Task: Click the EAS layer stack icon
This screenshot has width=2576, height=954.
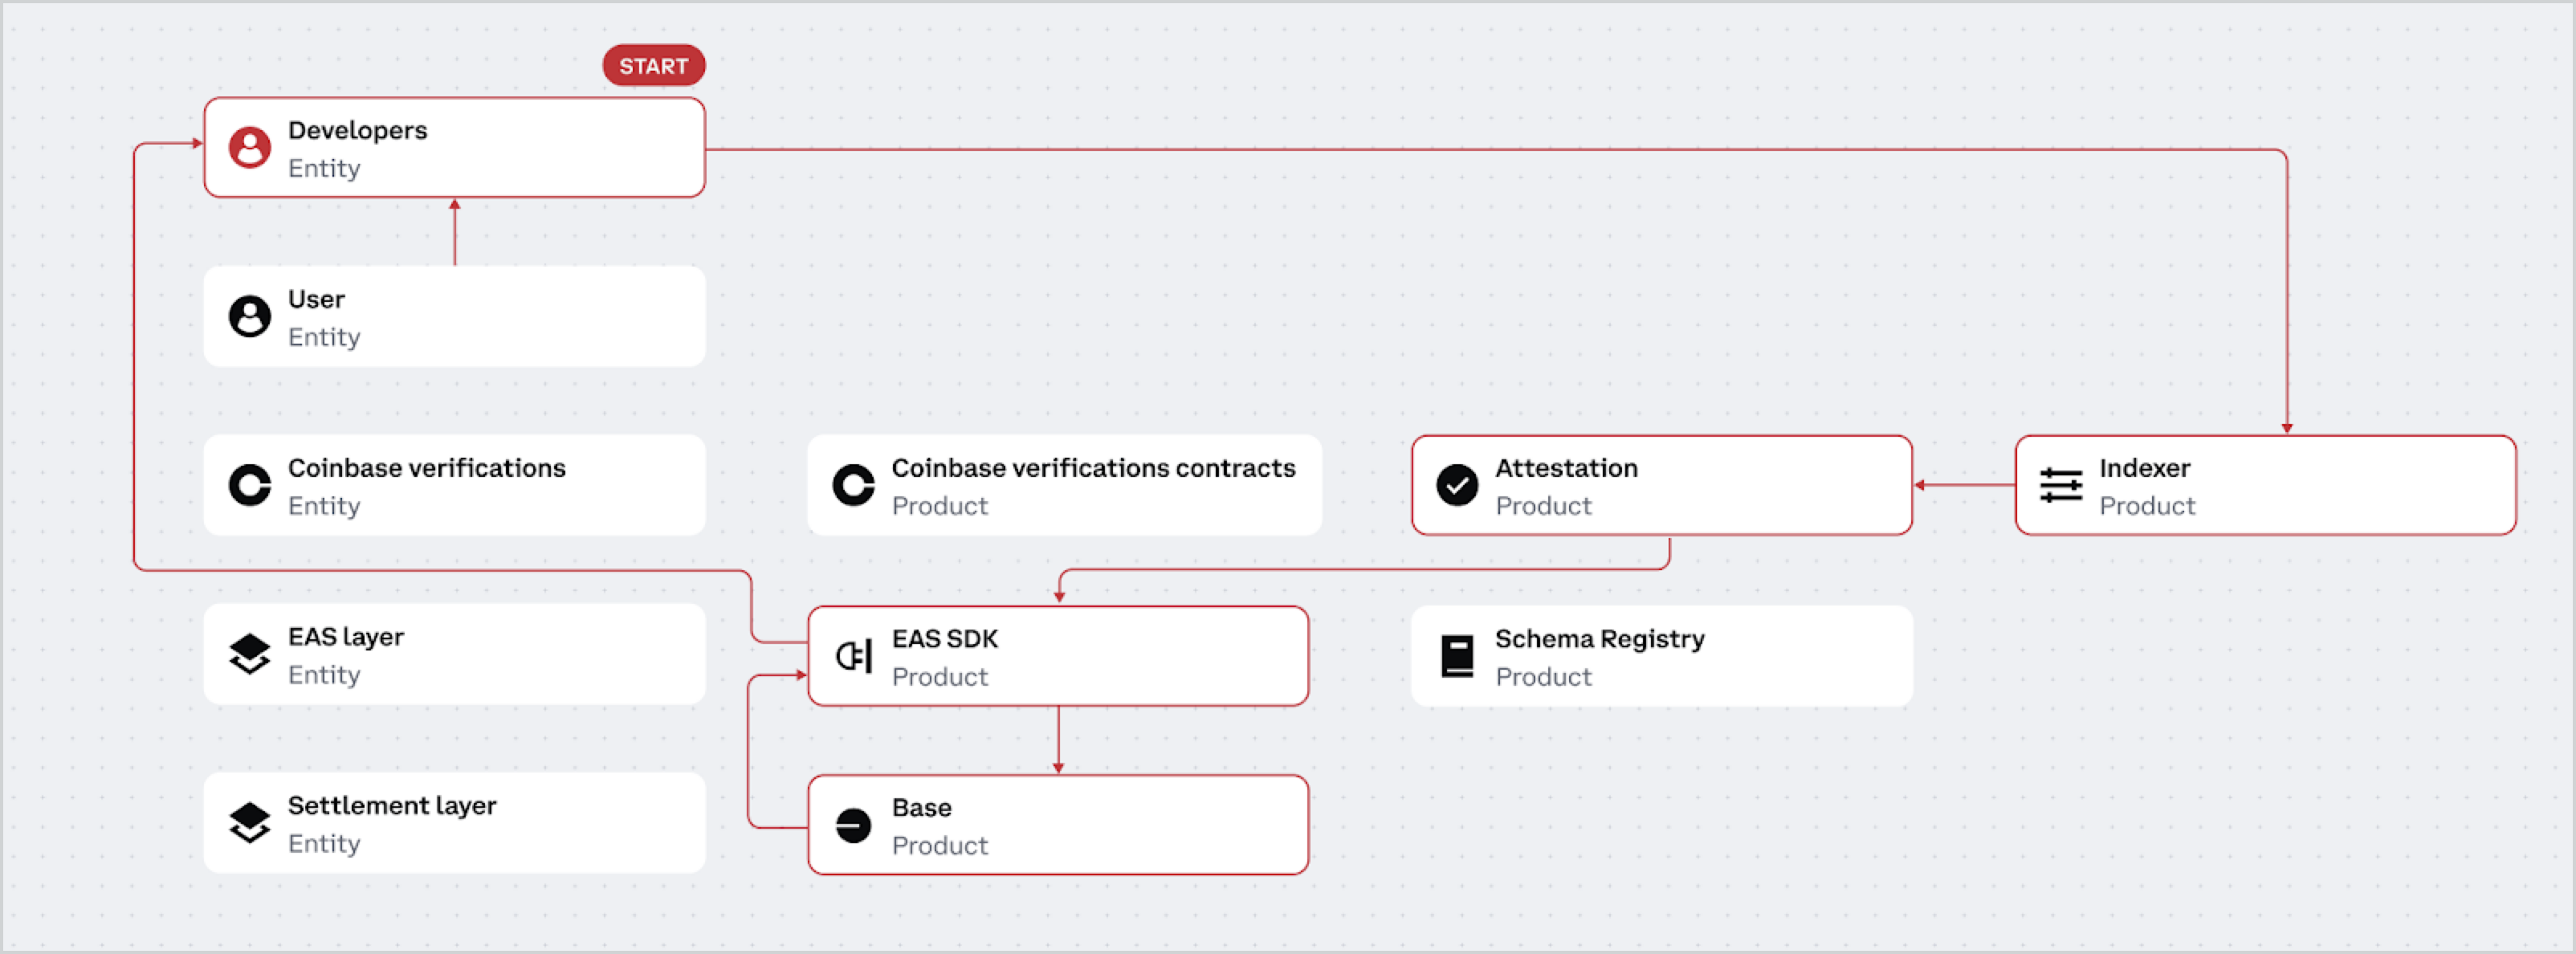Action: 250,654
